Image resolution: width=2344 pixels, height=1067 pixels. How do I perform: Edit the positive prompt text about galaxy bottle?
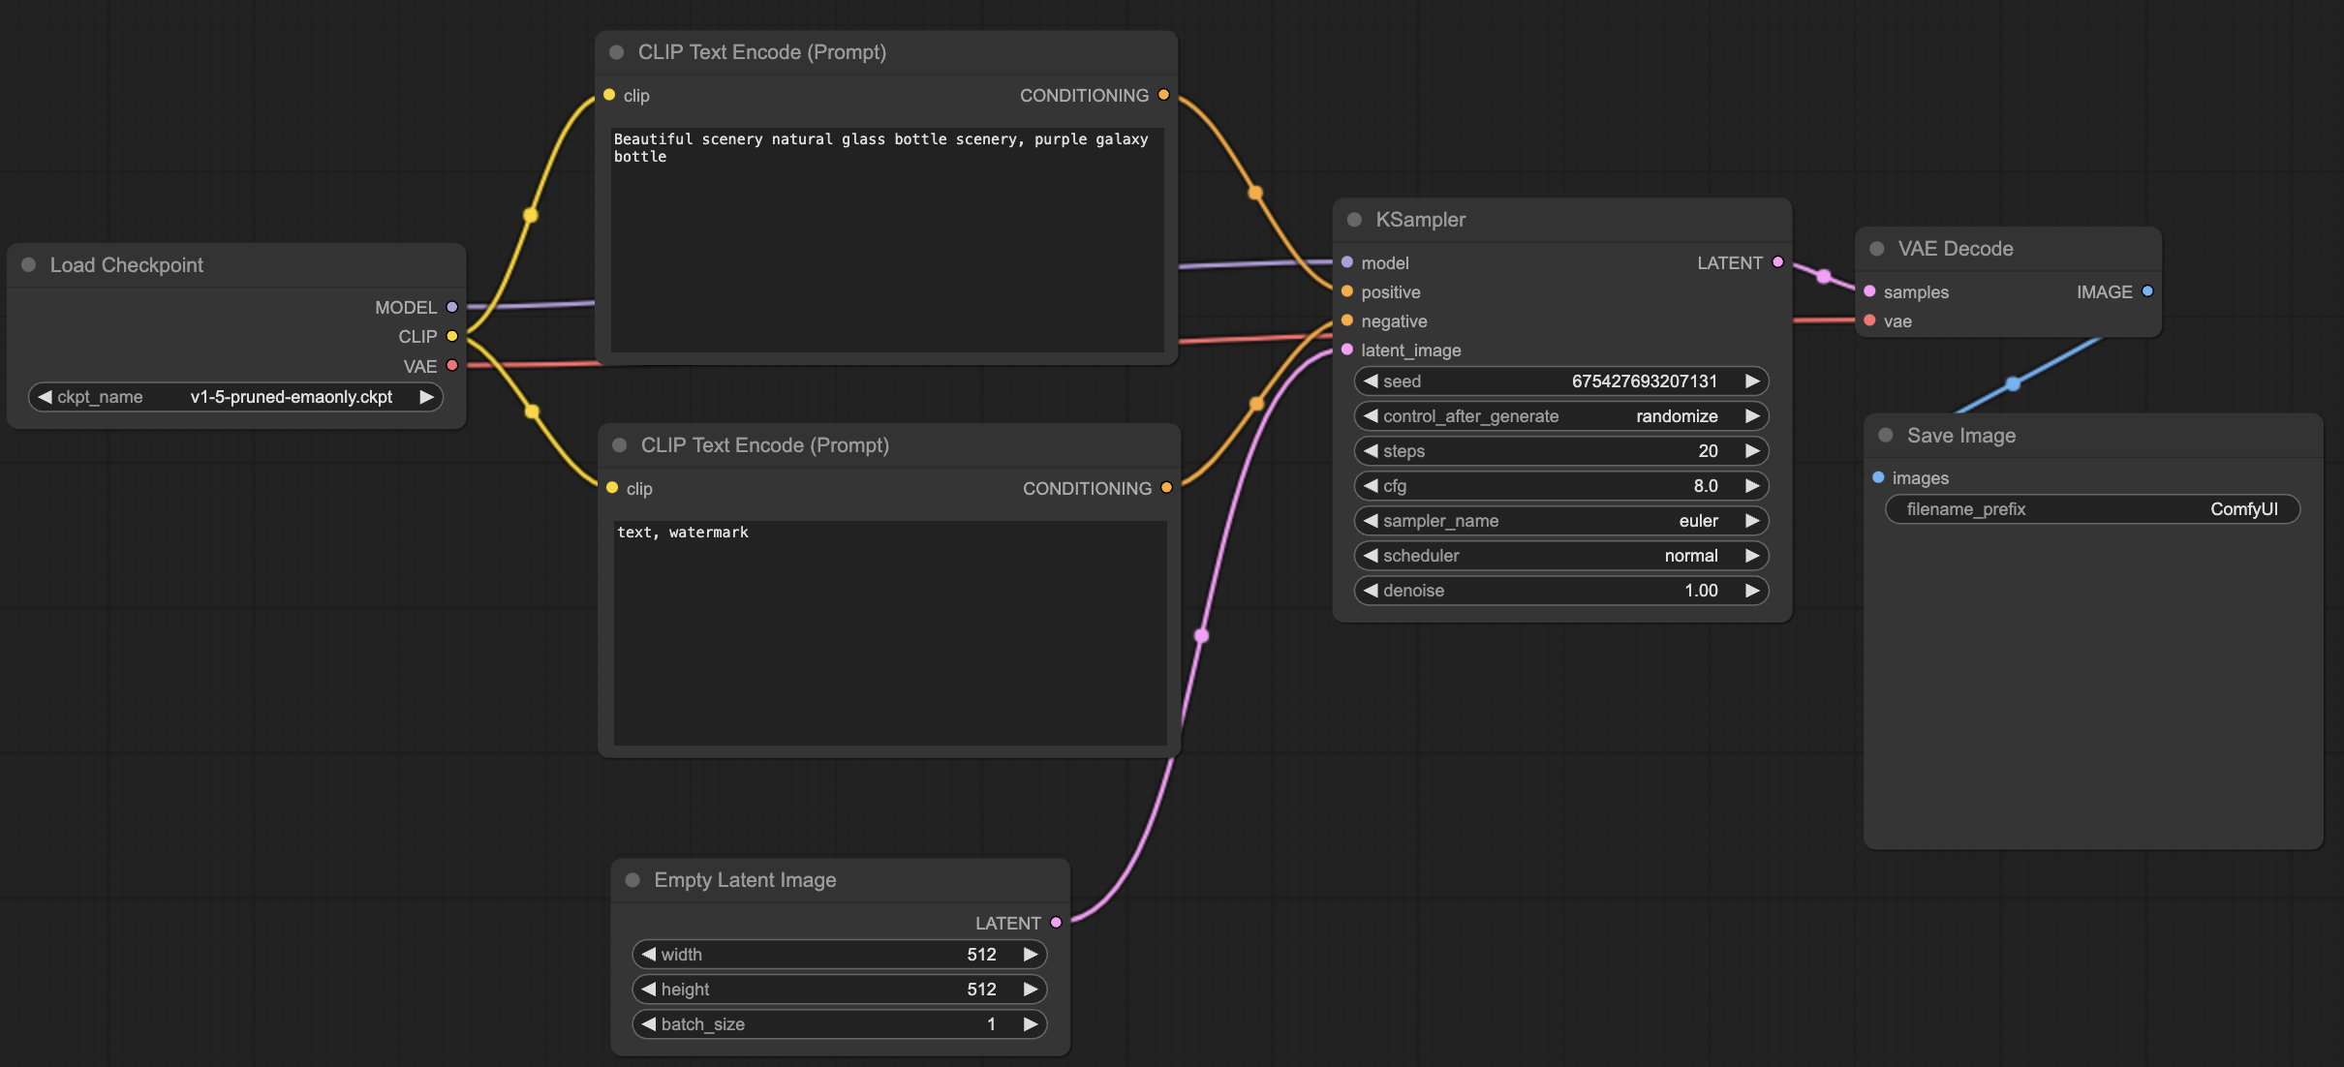pos(887,239)
